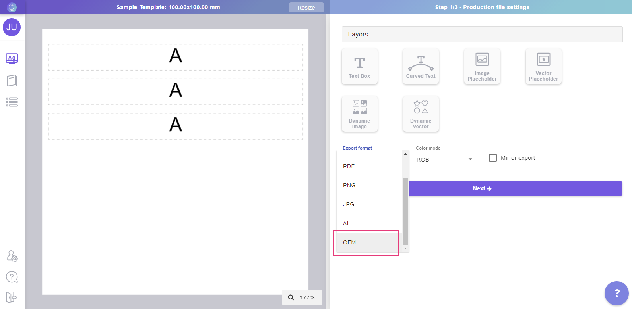The width and height of the screenshot is (632, 309).
Task: Open the templates designer sidebar icon
Action: [12, 59]
